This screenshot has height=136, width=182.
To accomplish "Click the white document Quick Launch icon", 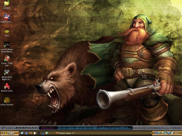I will click(x=35, y=133).
